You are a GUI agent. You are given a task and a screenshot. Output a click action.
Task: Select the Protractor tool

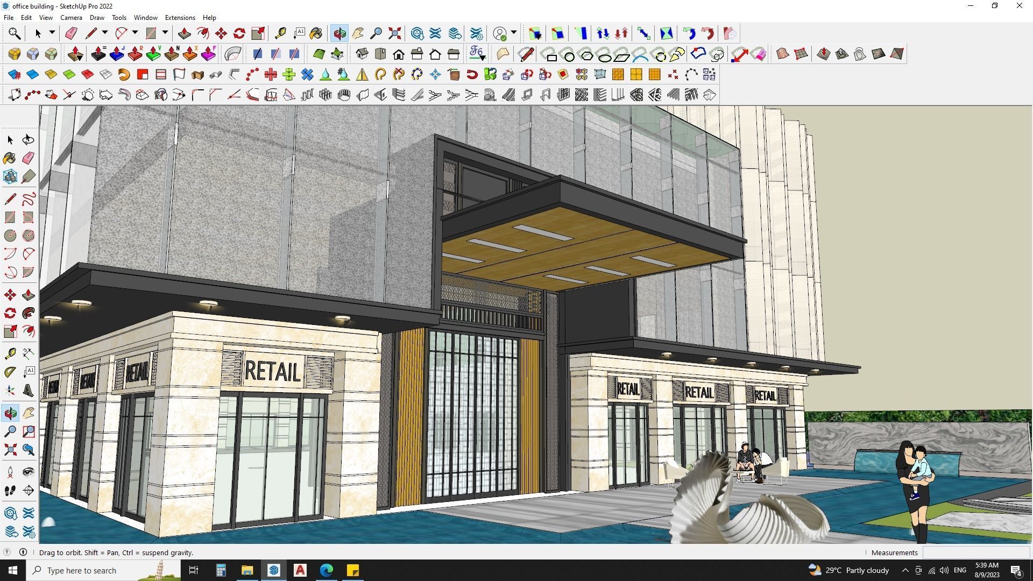[10, 372]
